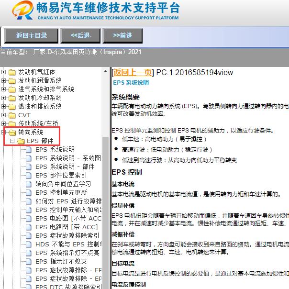Click document icon of EPS 电路图 [带 ACC]

pyautogui.click(x=29, y=227)
